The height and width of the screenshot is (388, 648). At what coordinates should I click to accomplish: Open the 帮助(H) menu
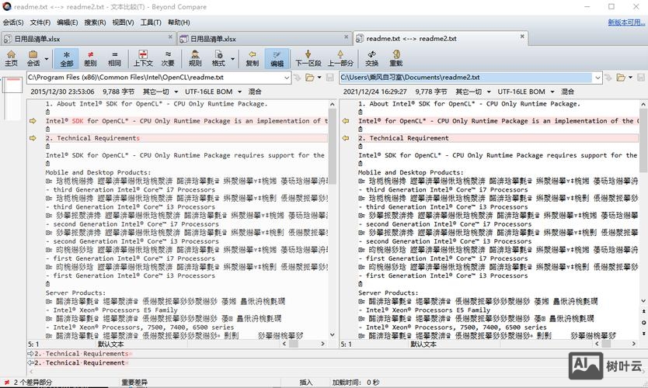pos(179,23)
